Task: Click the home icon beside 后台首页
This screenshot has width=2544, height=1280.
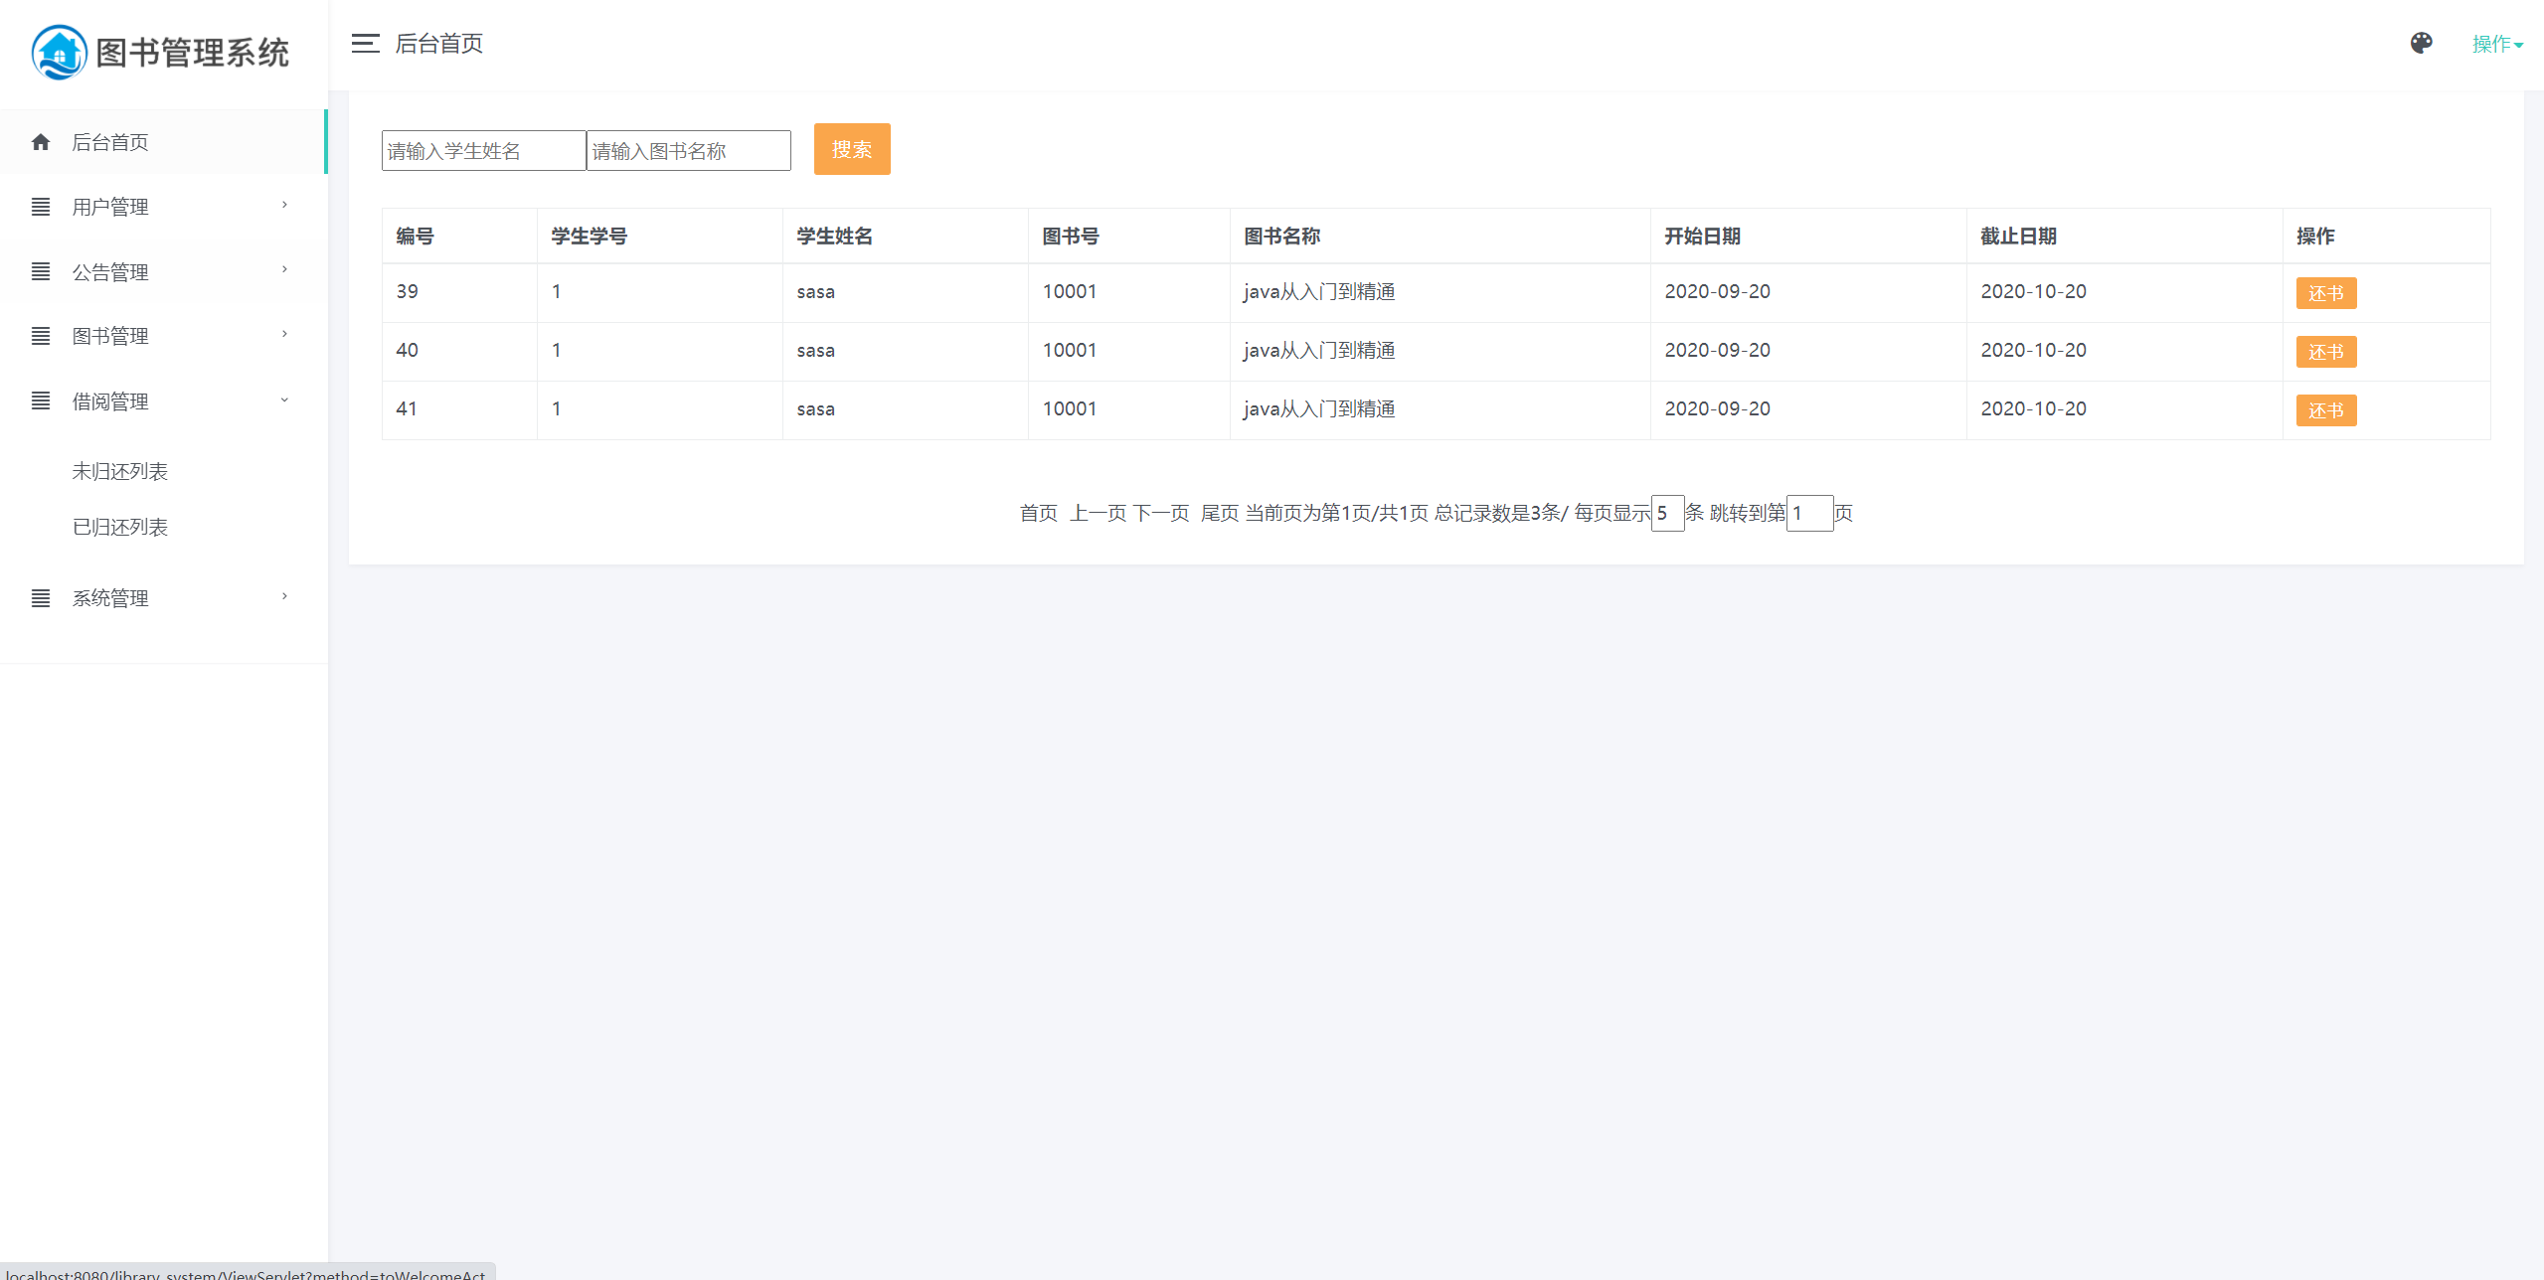Action: [41, 142]
